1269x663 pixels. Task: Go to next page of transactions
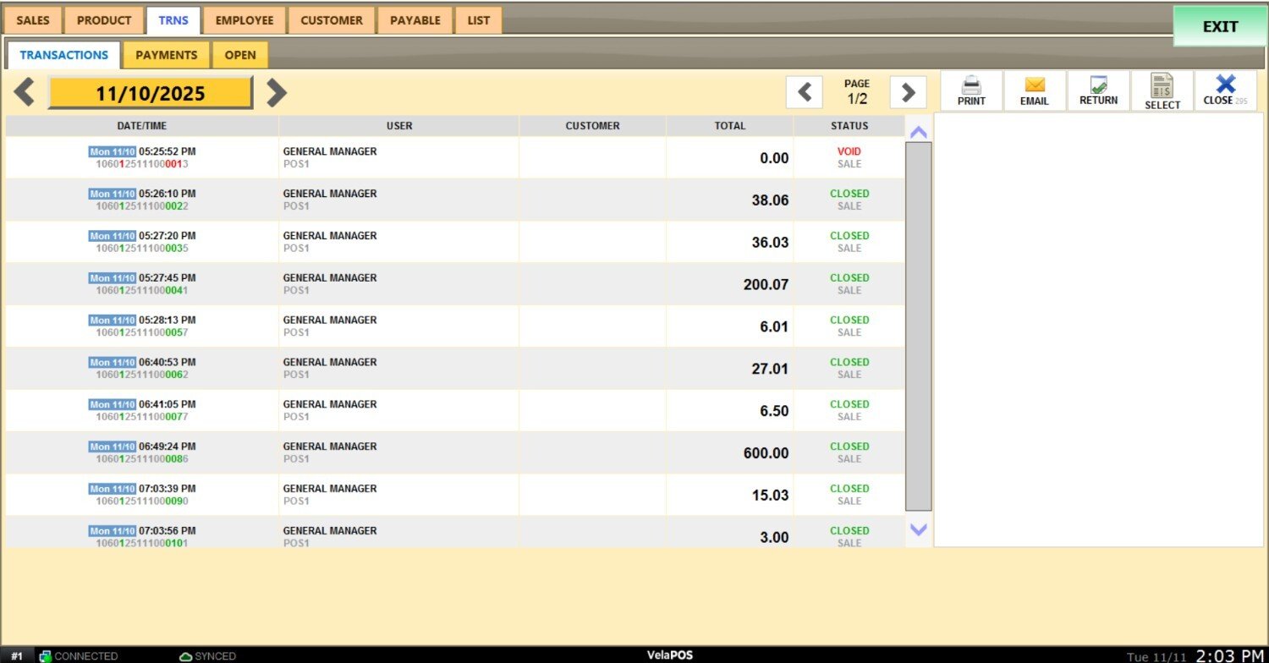click(x=908, y=92)
